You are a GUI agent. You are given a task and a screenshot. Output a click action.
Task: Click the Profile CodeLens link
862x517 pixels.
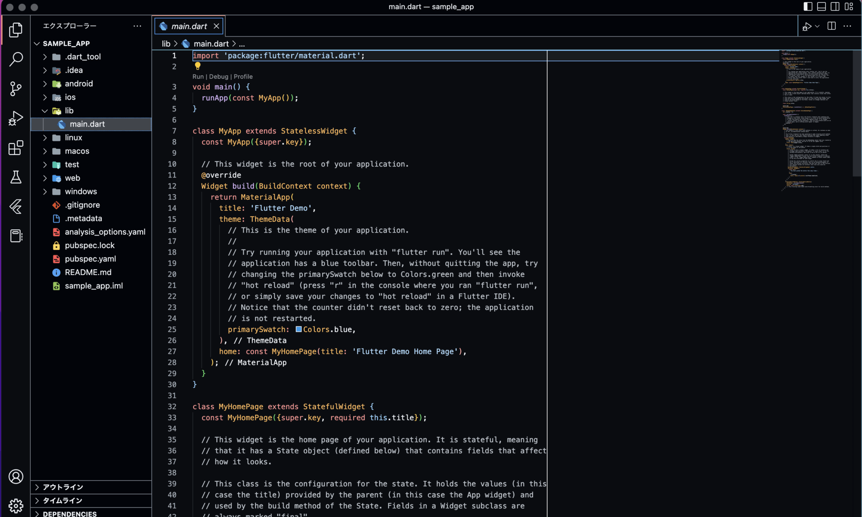243,77
